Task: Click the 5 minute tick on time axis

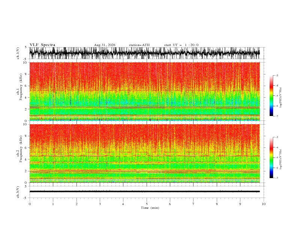Action: coord(147,204)
